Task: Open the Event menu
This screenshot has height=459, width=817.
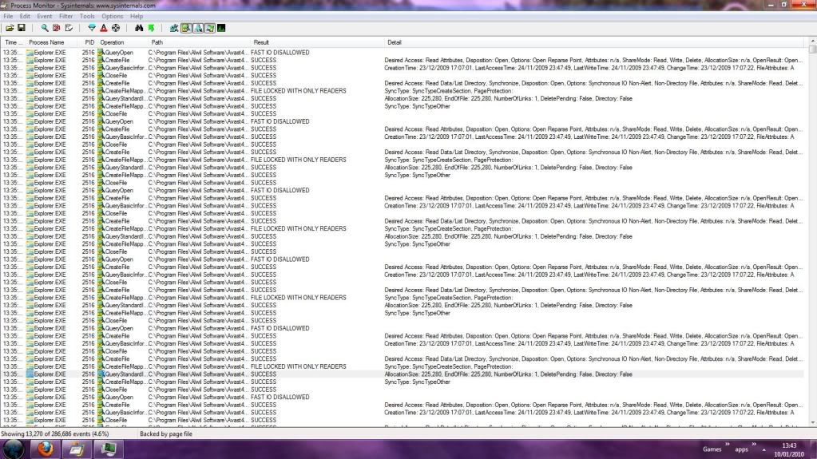Action: coord(44,16)
